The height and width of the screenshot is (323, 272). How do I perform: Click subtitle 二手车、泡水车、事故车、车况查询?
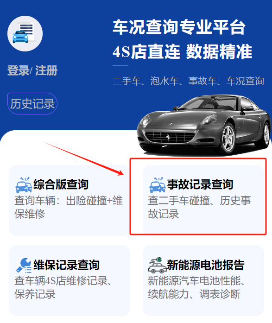coord(188,81)
